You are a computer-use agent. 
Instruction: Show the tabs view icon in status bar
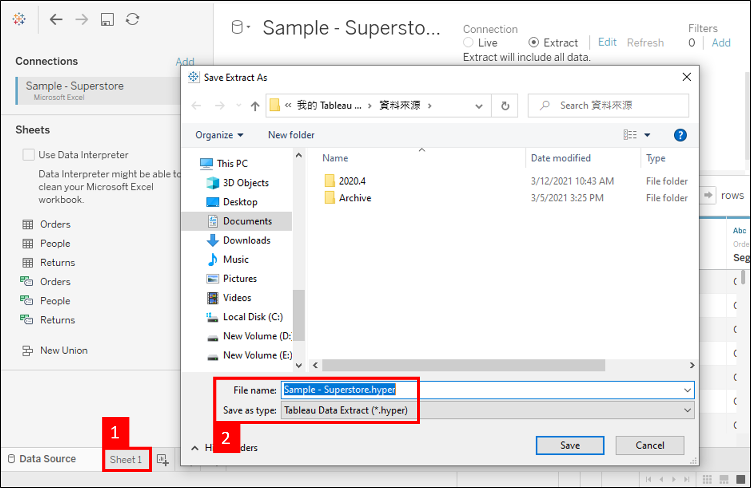click(x=741, y=479)
